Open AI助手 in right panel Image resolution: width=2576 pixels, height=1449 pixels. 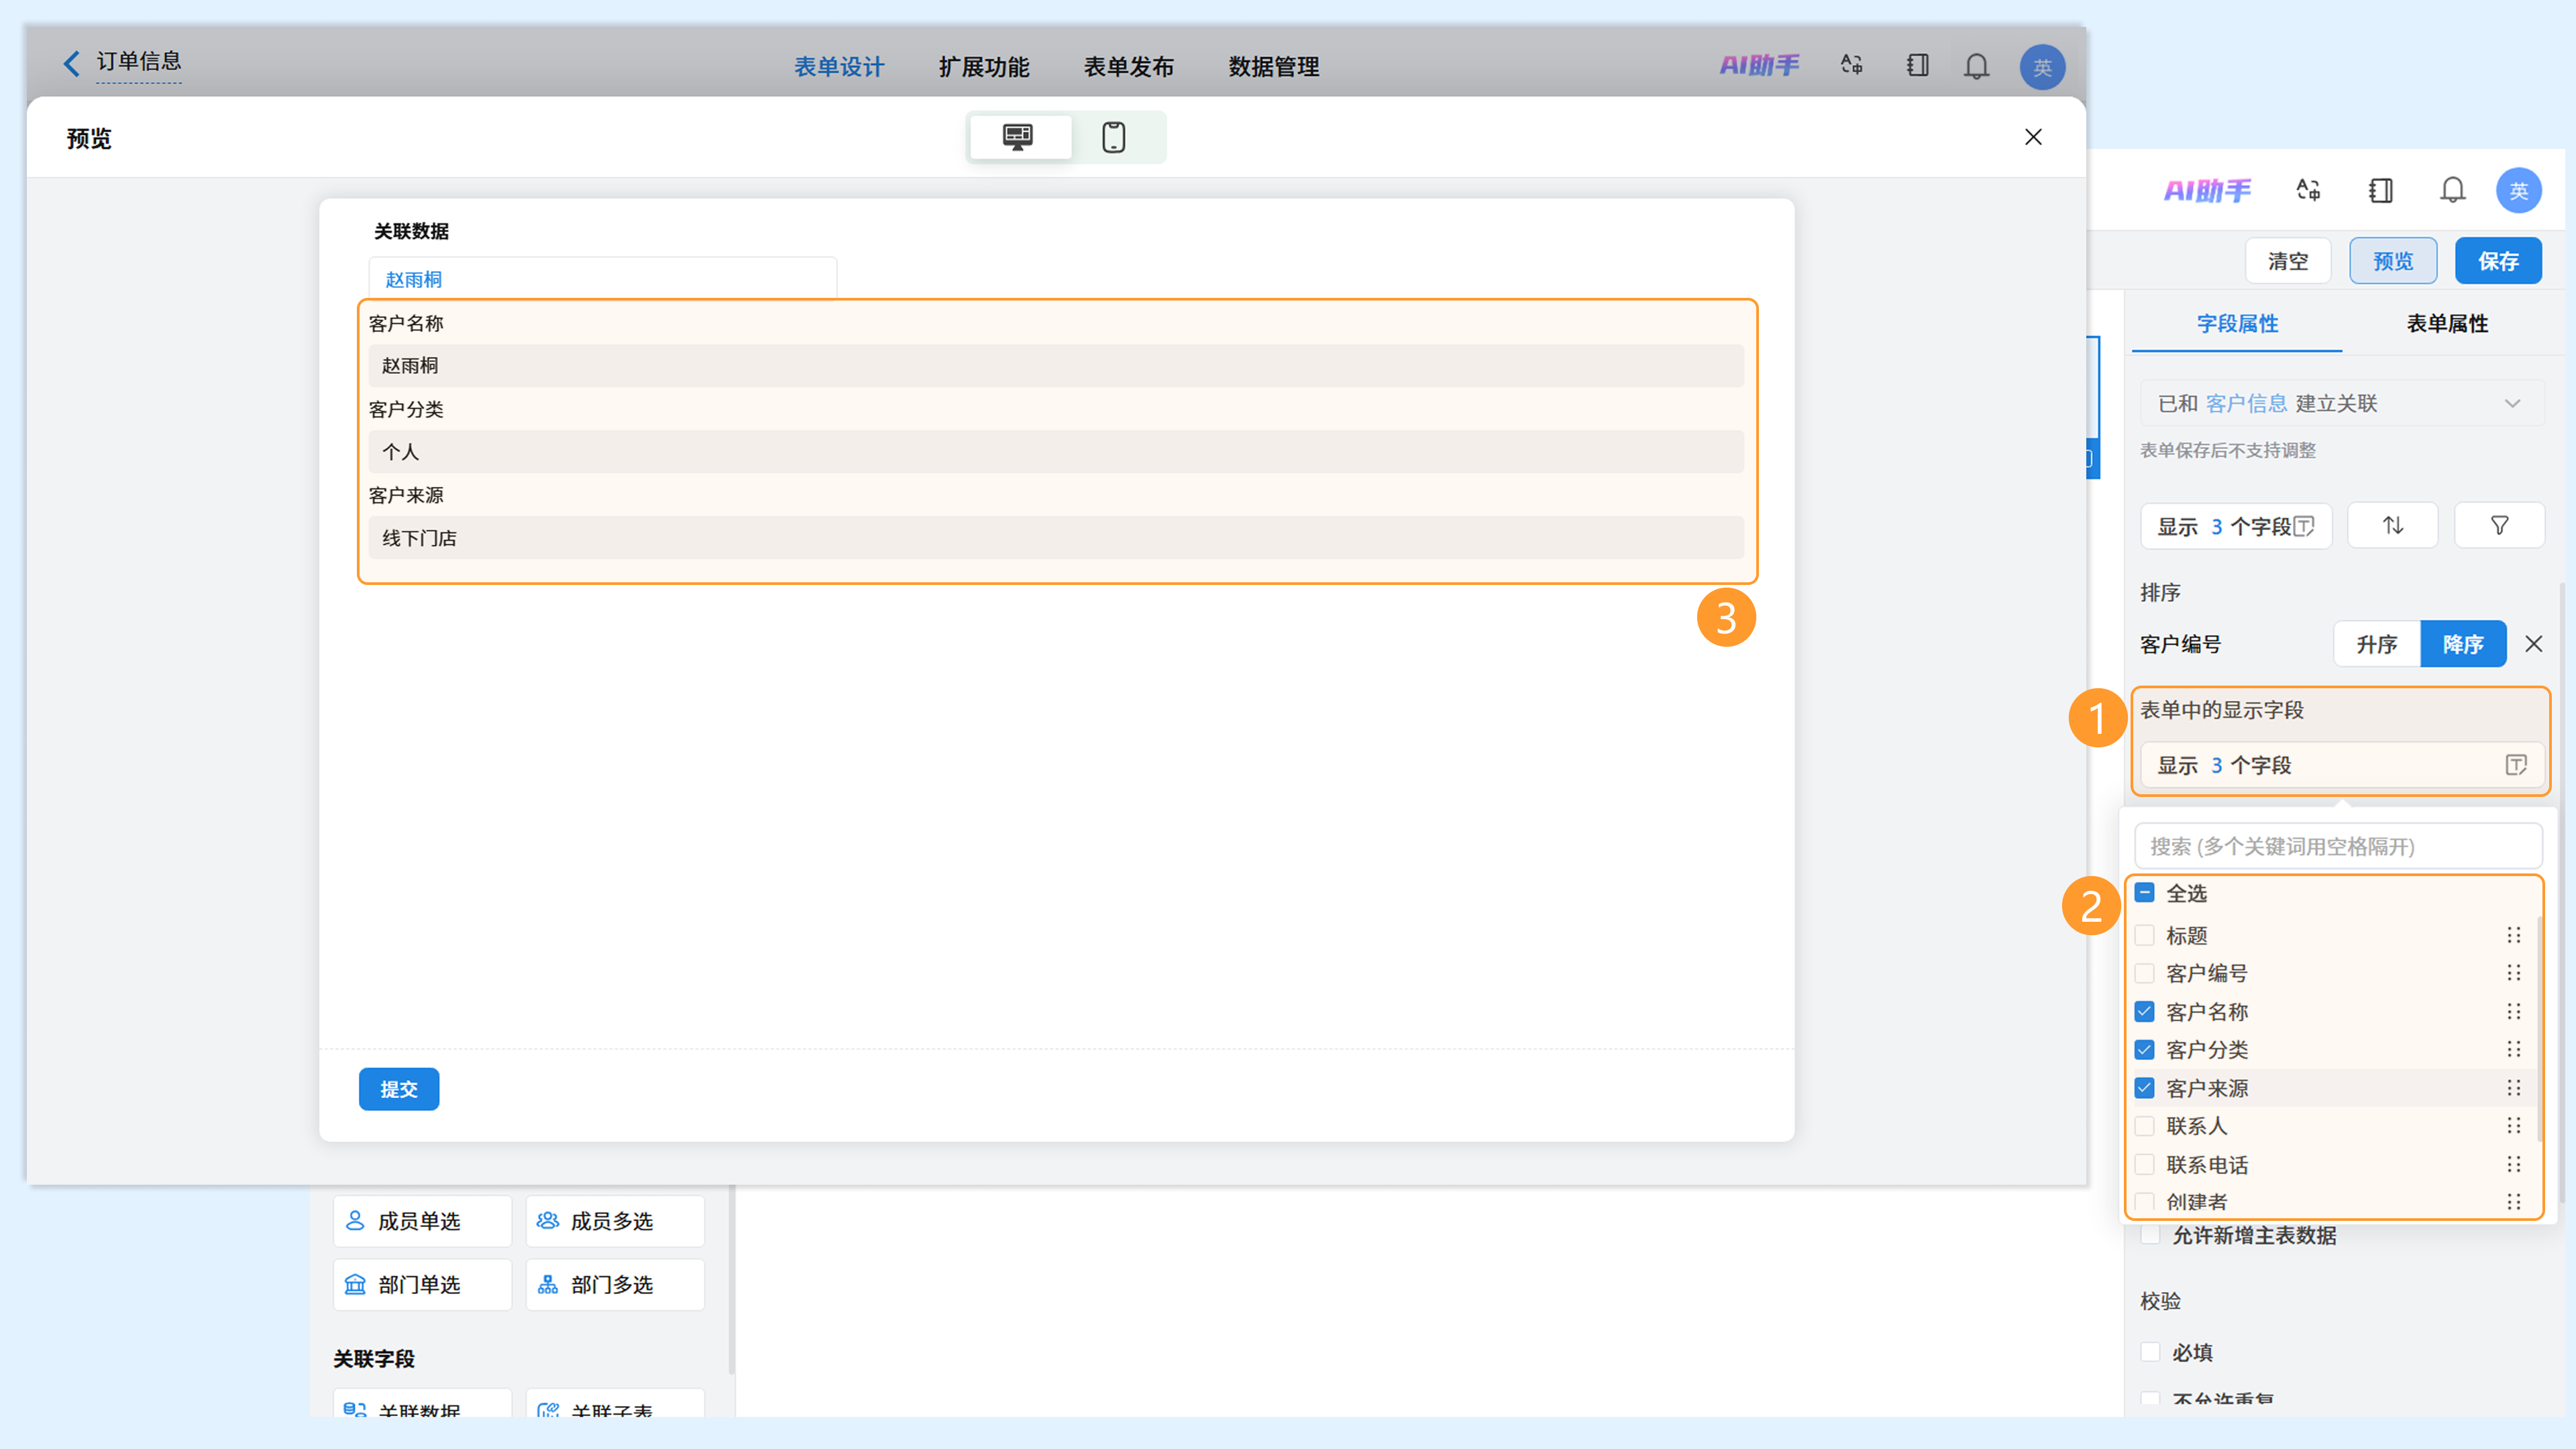(x=2207, y=190)
